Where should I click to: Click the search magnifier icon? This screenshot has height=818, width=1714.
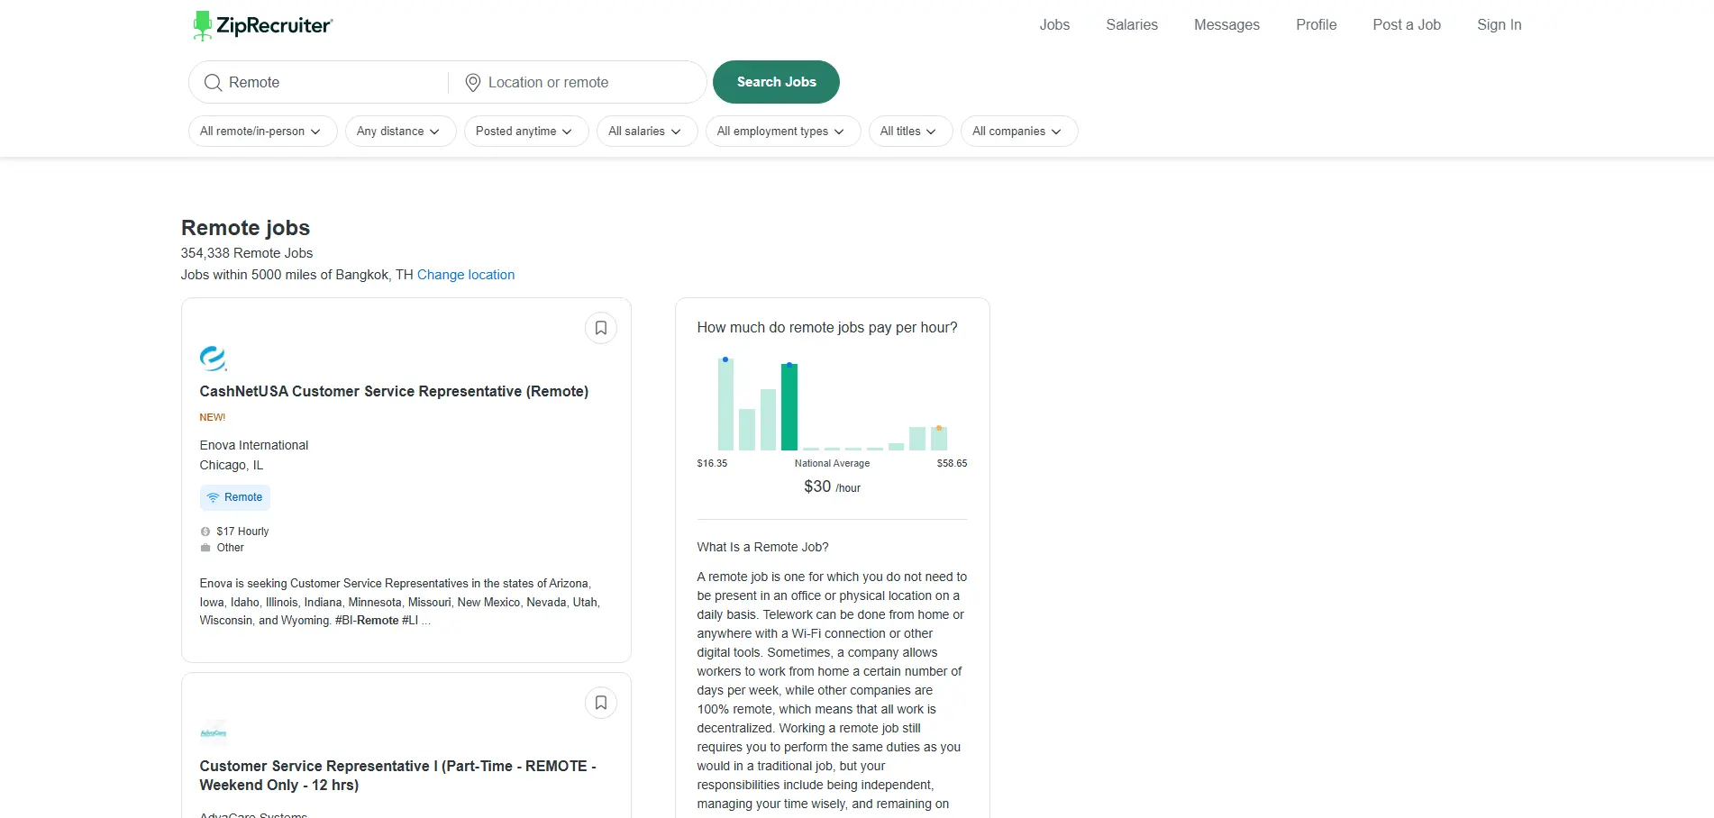pos(213,83)
